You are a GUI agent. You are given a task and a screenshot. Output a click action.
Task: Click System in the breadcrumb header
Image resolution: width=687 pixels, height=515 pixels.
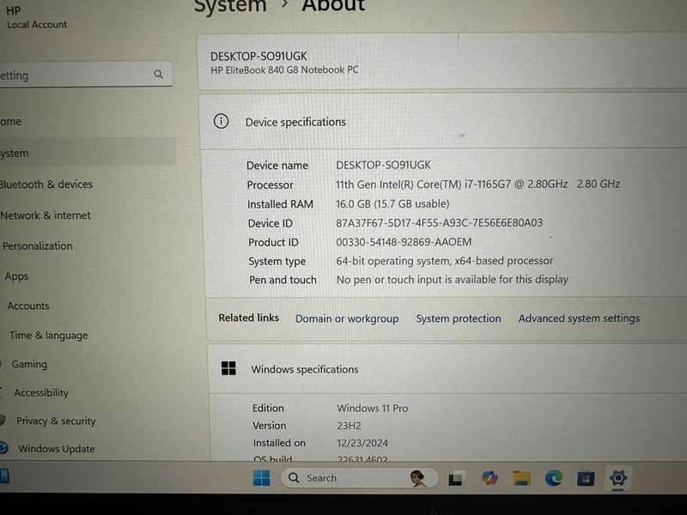[230, 6]
